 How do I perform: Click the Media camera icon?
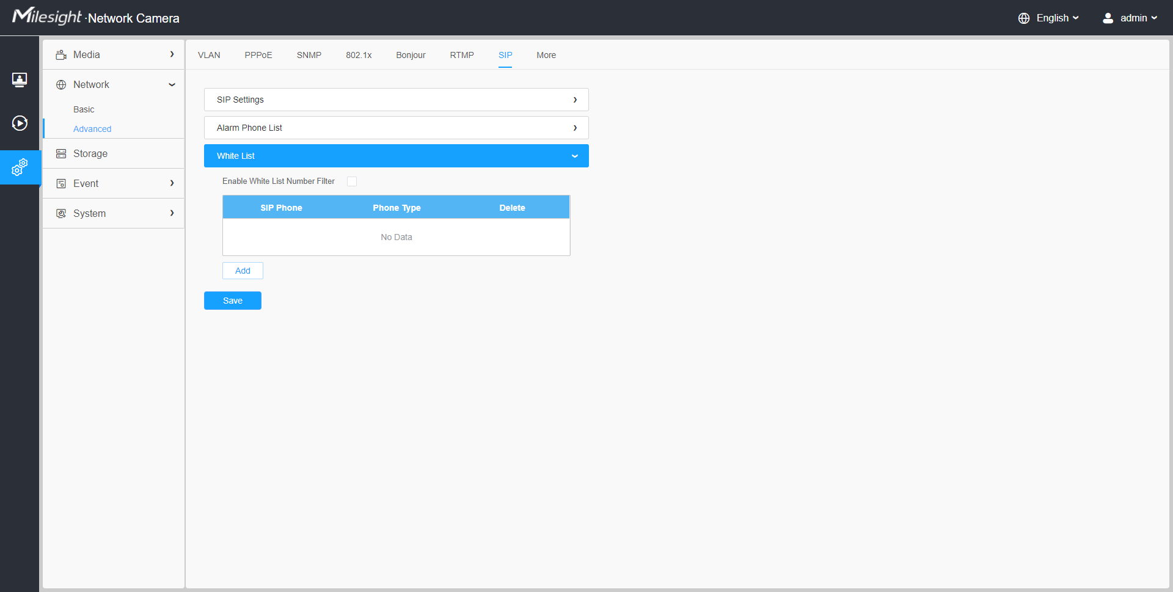[61, 55]
